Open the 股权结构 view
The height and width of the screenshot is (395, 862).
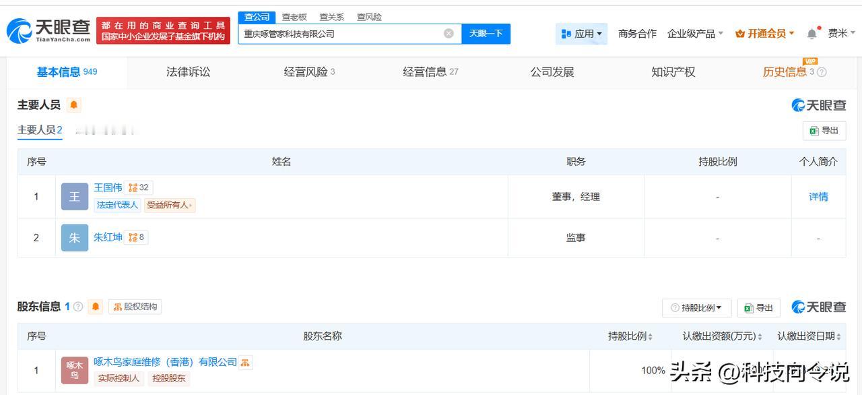[135, 307]
